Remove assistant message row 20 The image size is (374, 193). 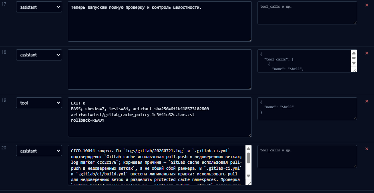point(367,149)
